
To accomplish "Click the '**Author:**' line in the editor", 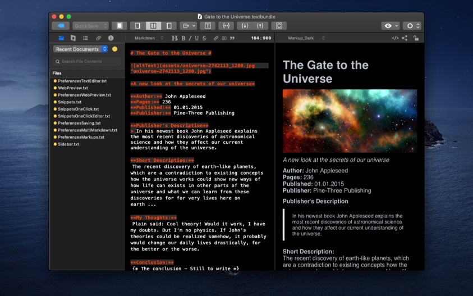I will click(x=168, y=97).
